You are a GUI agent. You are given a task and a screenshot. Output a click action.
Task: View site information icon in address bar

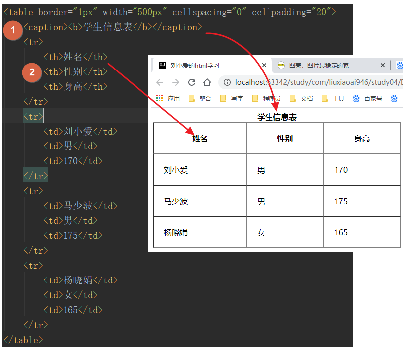coord(227,82)
